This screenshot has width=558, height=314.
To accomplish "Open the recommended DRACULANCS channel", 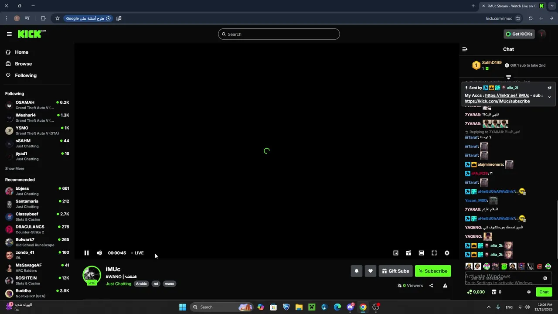I will (37, 229).
